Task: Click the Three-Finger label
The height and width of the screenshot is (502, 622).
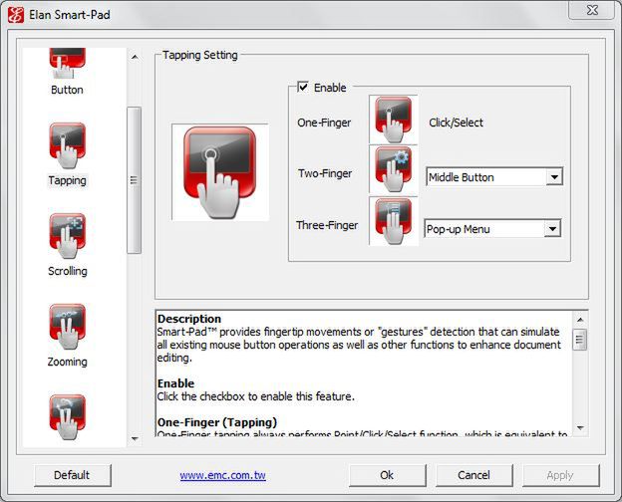Action: pyautogui.click(x=327, y=225)
